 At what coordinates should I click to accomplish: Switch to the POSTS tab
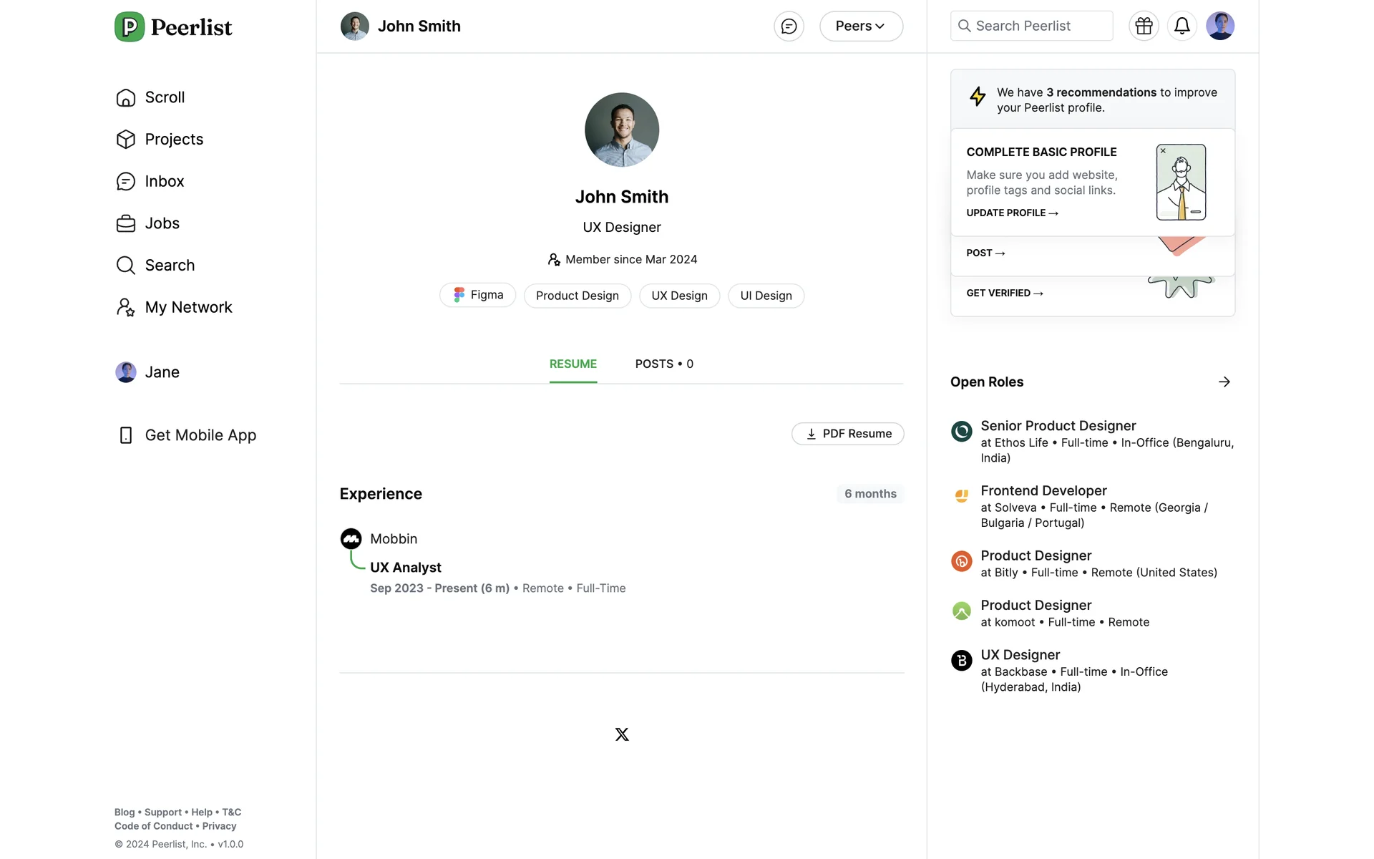coord(663,364)
